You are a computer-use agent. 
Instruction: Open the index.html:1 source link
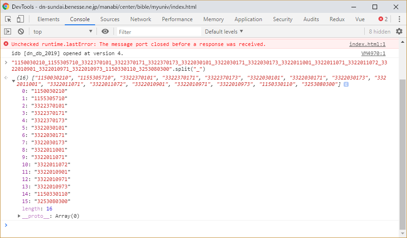click(367, 45)
